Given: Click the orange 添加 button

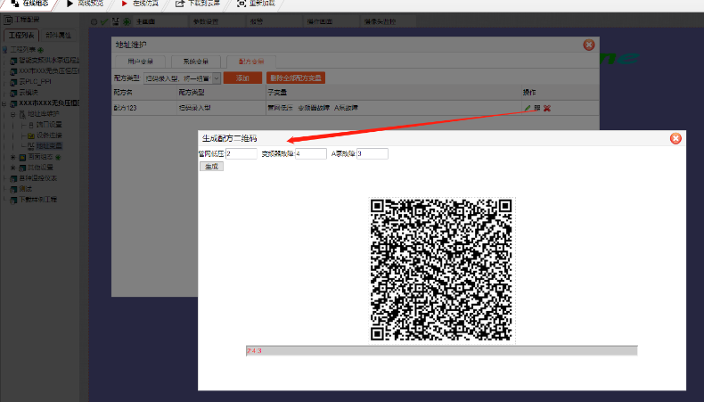Looking at the screenshot, I should coord(242,78).
